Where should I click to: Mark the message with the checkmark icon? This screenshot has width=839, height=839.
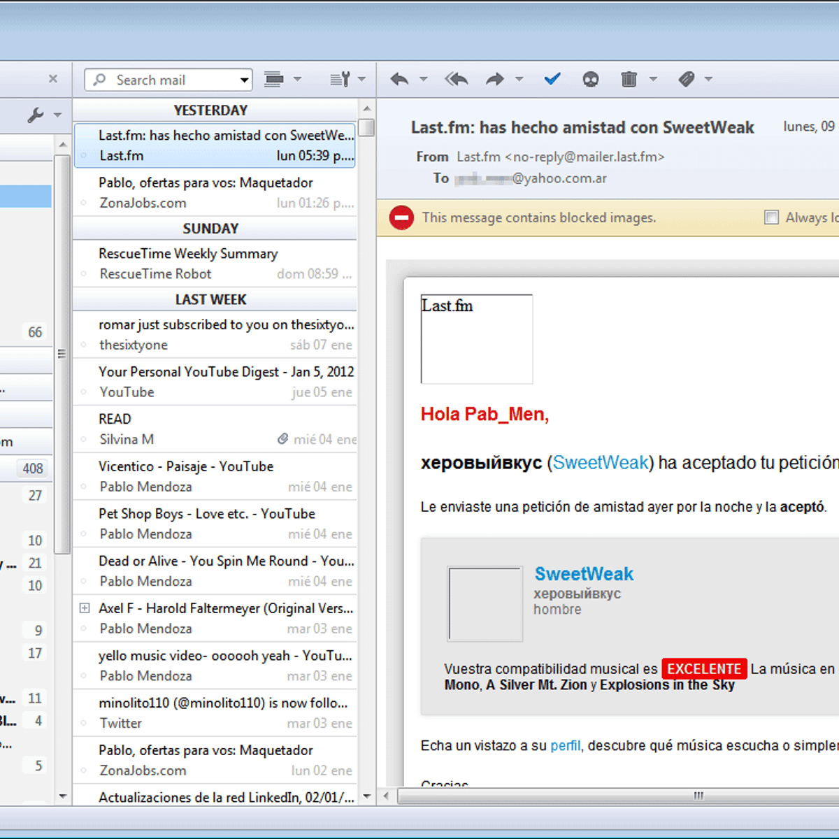pos(552,79)
